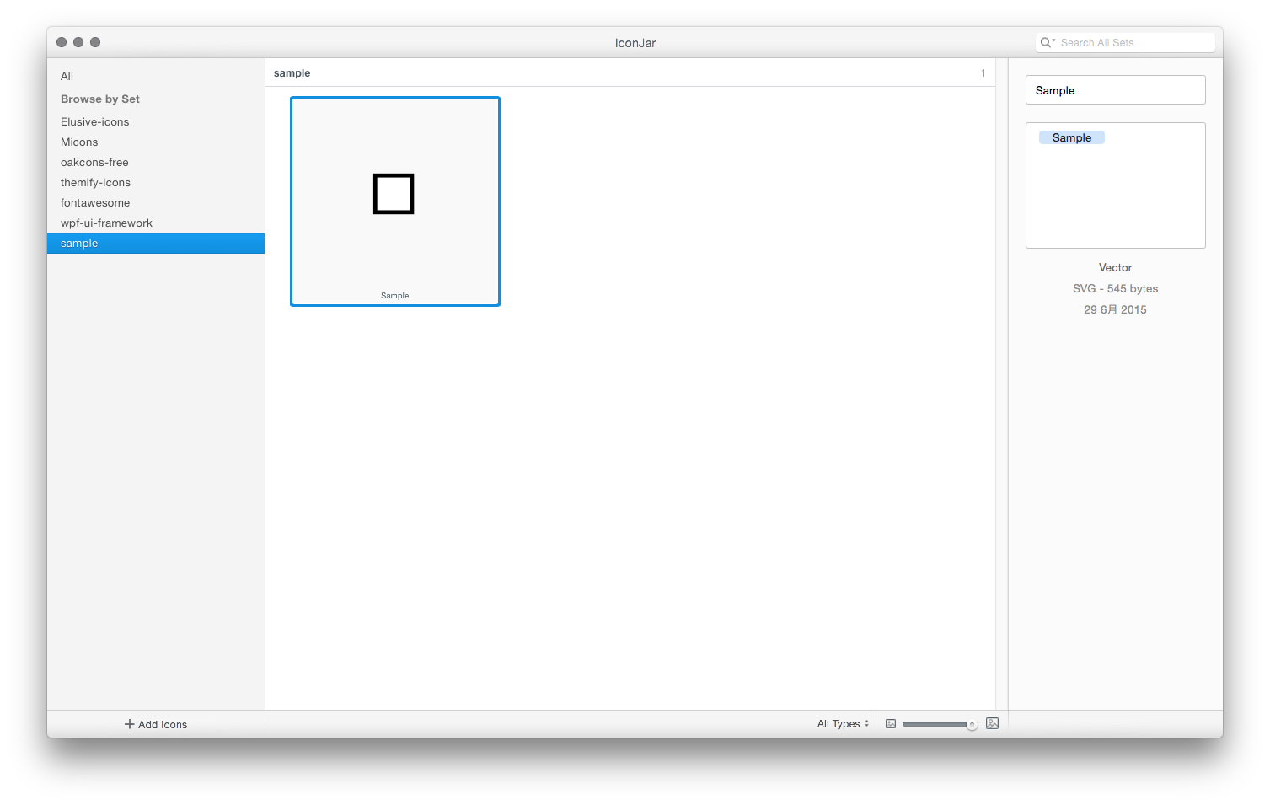
Task: Select the Elusive-icons set
Action: 95,122
